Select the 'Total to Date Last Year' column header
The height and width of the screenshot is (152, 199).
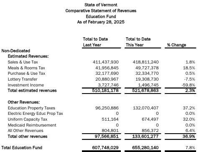pyautogui.click(x=95, y=42)
